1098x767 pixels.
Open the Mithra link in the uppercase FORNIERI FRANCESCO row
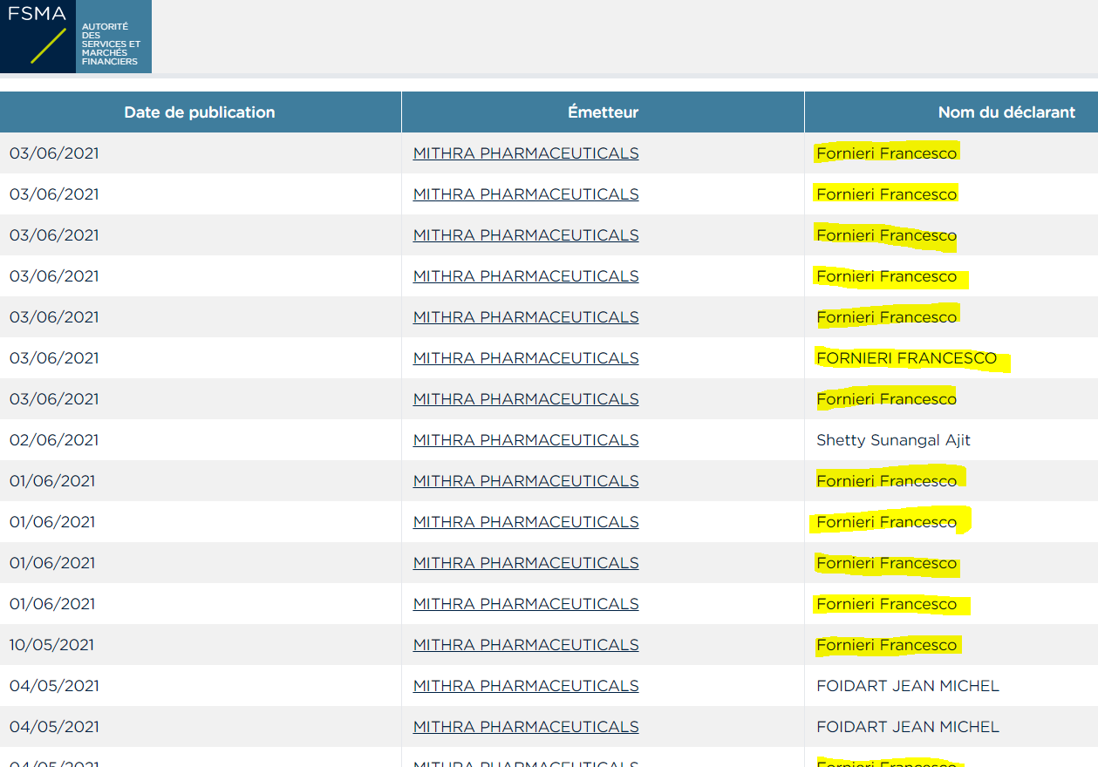click(x=526, y=358)
